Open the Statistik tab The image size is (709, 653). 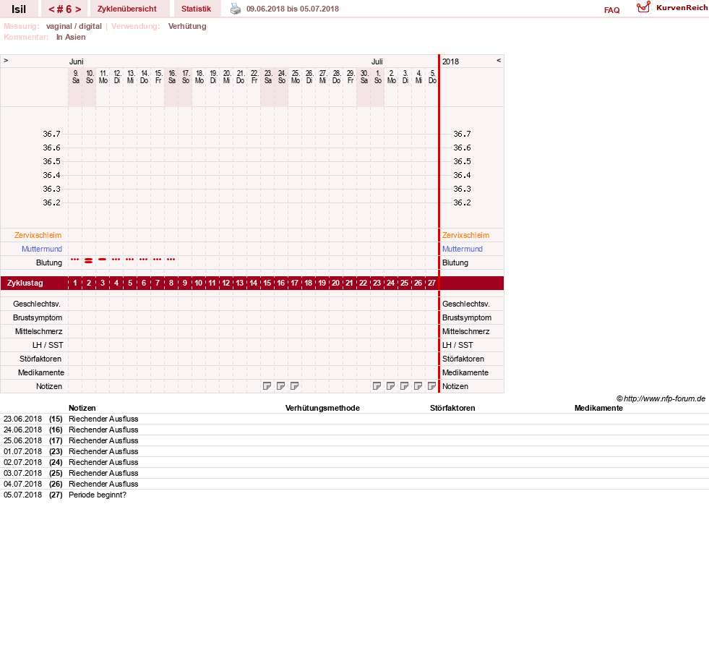point(197,9)
